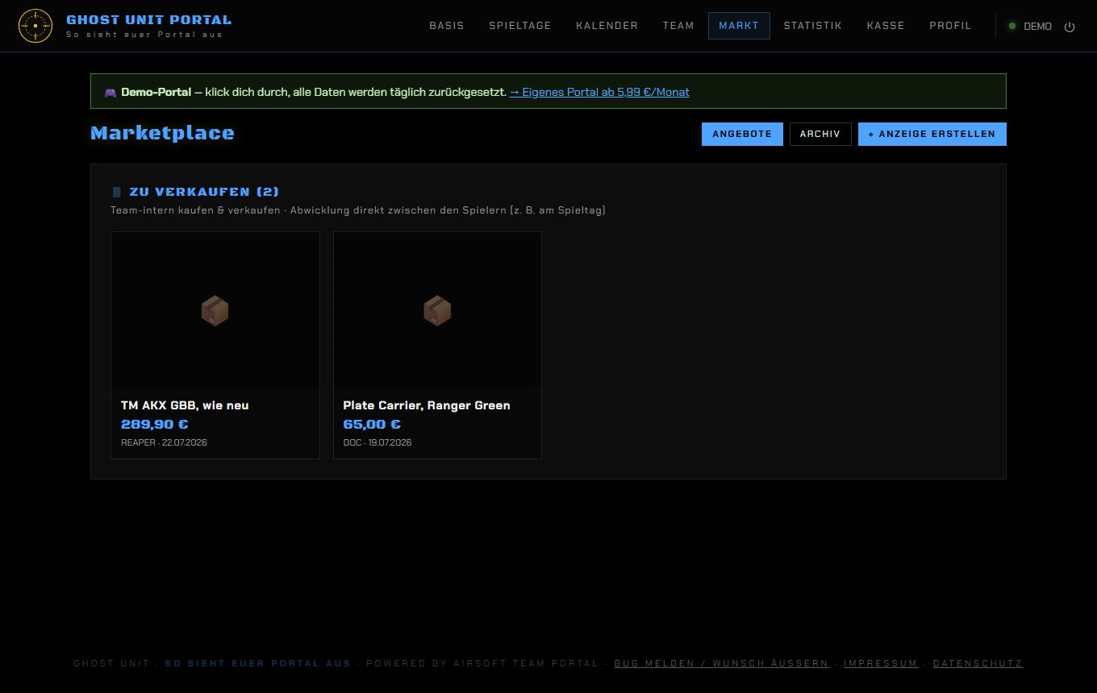The height and width of the screenshot is (693, 1097).
Task: Click the So sieht euer Portal aus footer text
Action: point(258,663)
